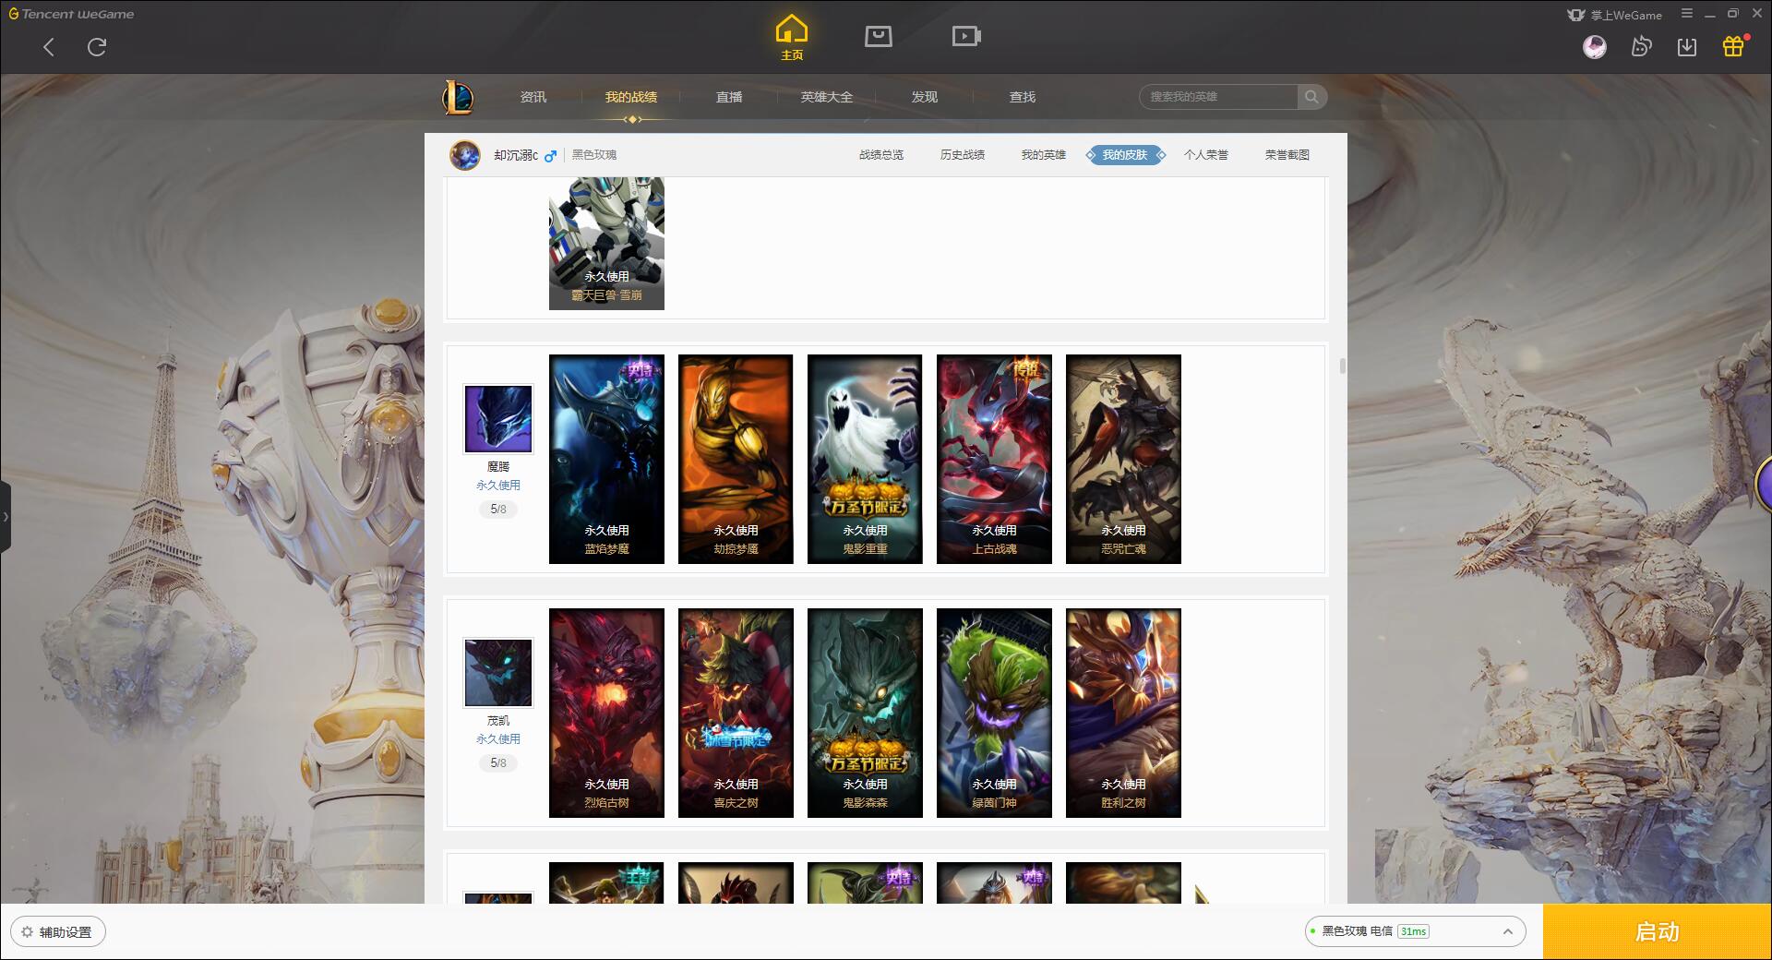Open the 喜庆之树 skin thumbnail
Screen dimensions: 1772x960
tap(736, 713)
